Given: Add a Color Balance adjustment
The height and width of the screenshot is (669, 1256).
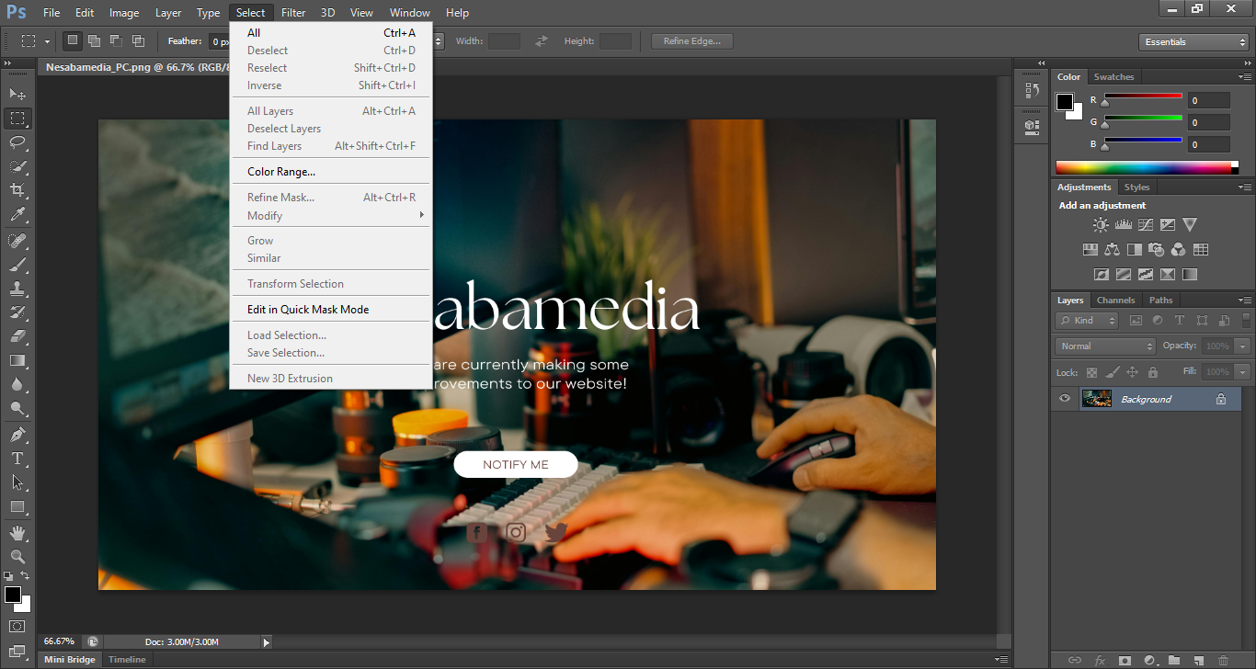Looking at the screenshot, I should [1113, 249].
